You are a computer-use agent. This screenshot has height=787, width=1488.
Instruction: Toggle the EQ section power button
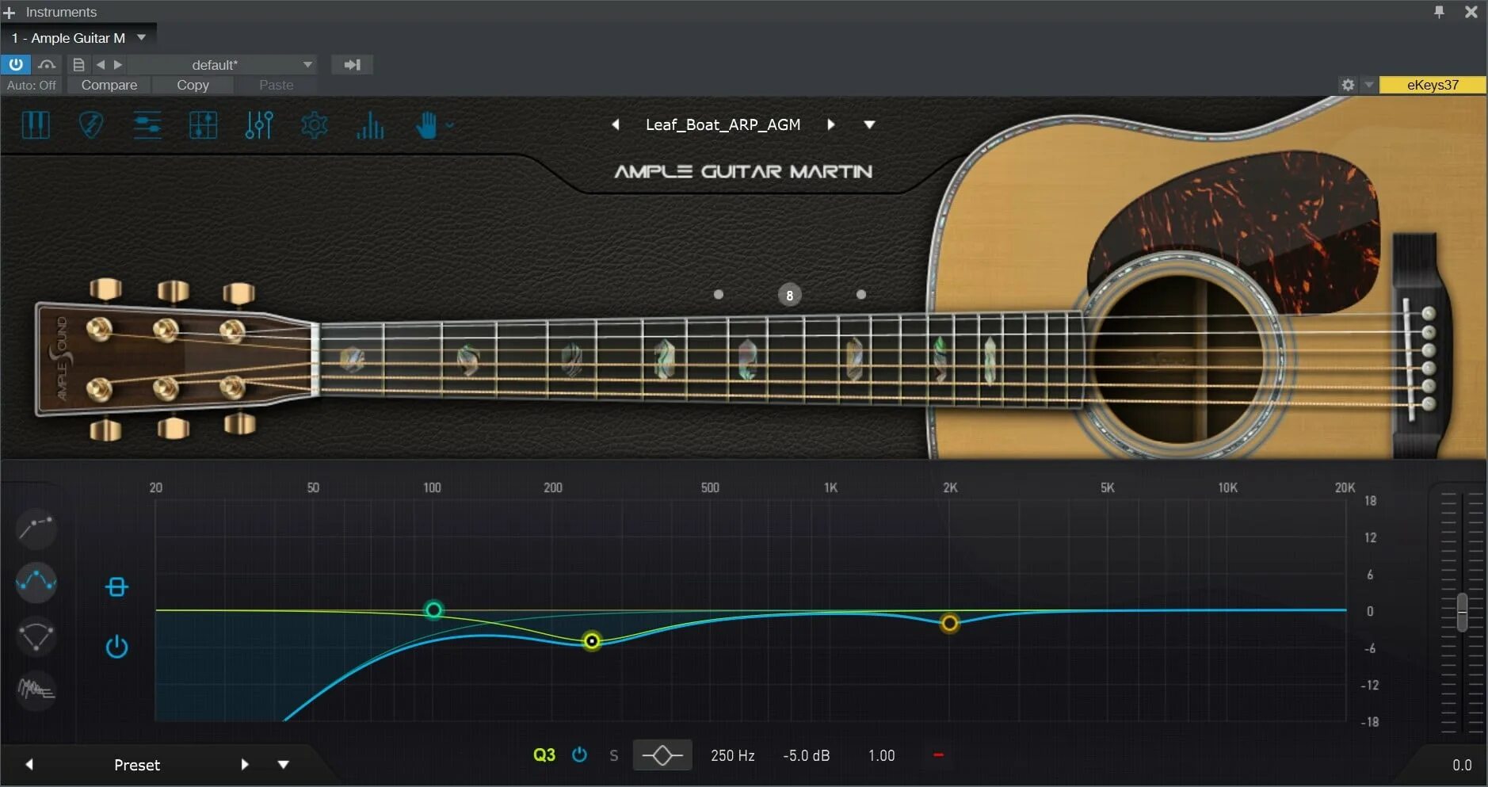tap(116, 647)
